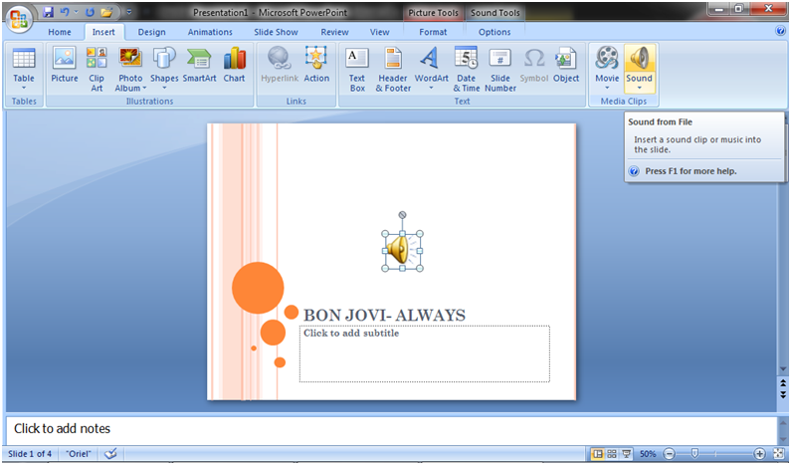Open the View tab
The width and height of the screenshot is (791, 465).
(x=379, y=32)
